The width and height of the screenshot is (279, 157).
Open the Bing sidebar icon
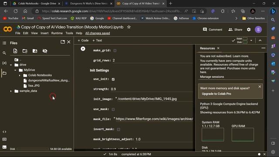pos(273,11)
